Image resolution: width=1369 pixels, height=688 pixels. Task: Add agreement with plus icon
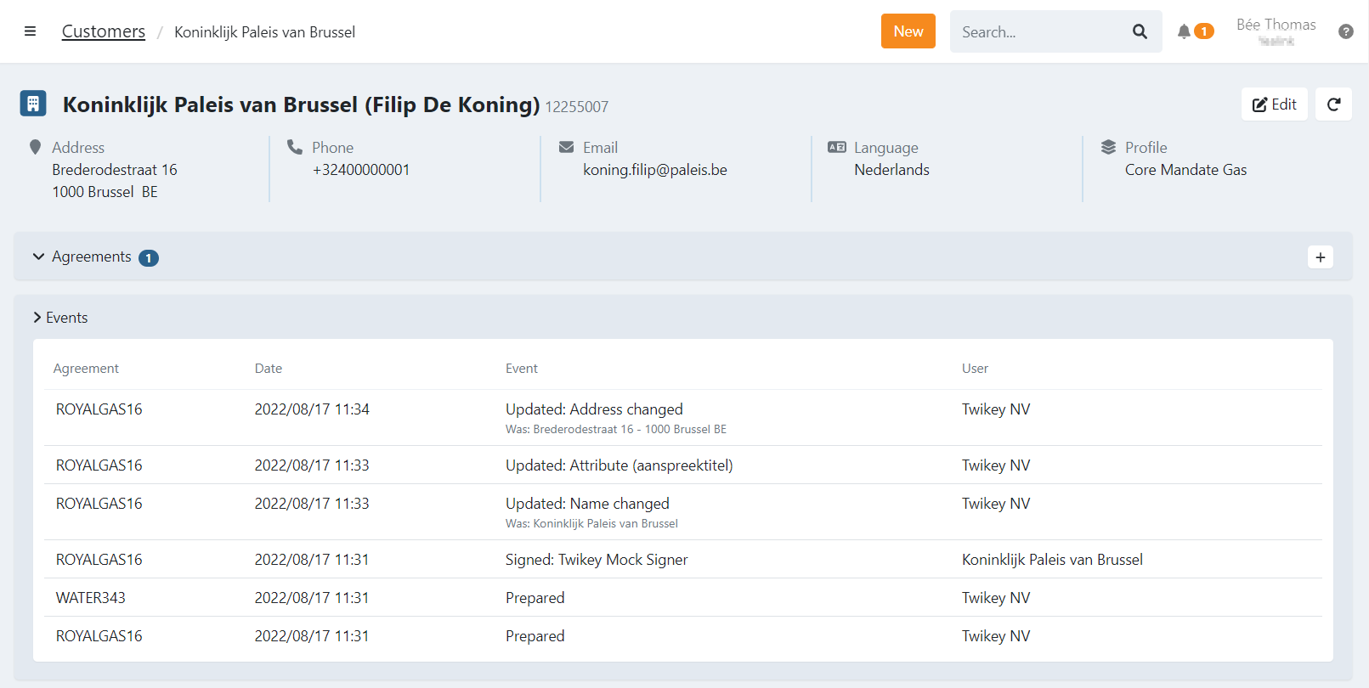click(x=1320, y=257)
